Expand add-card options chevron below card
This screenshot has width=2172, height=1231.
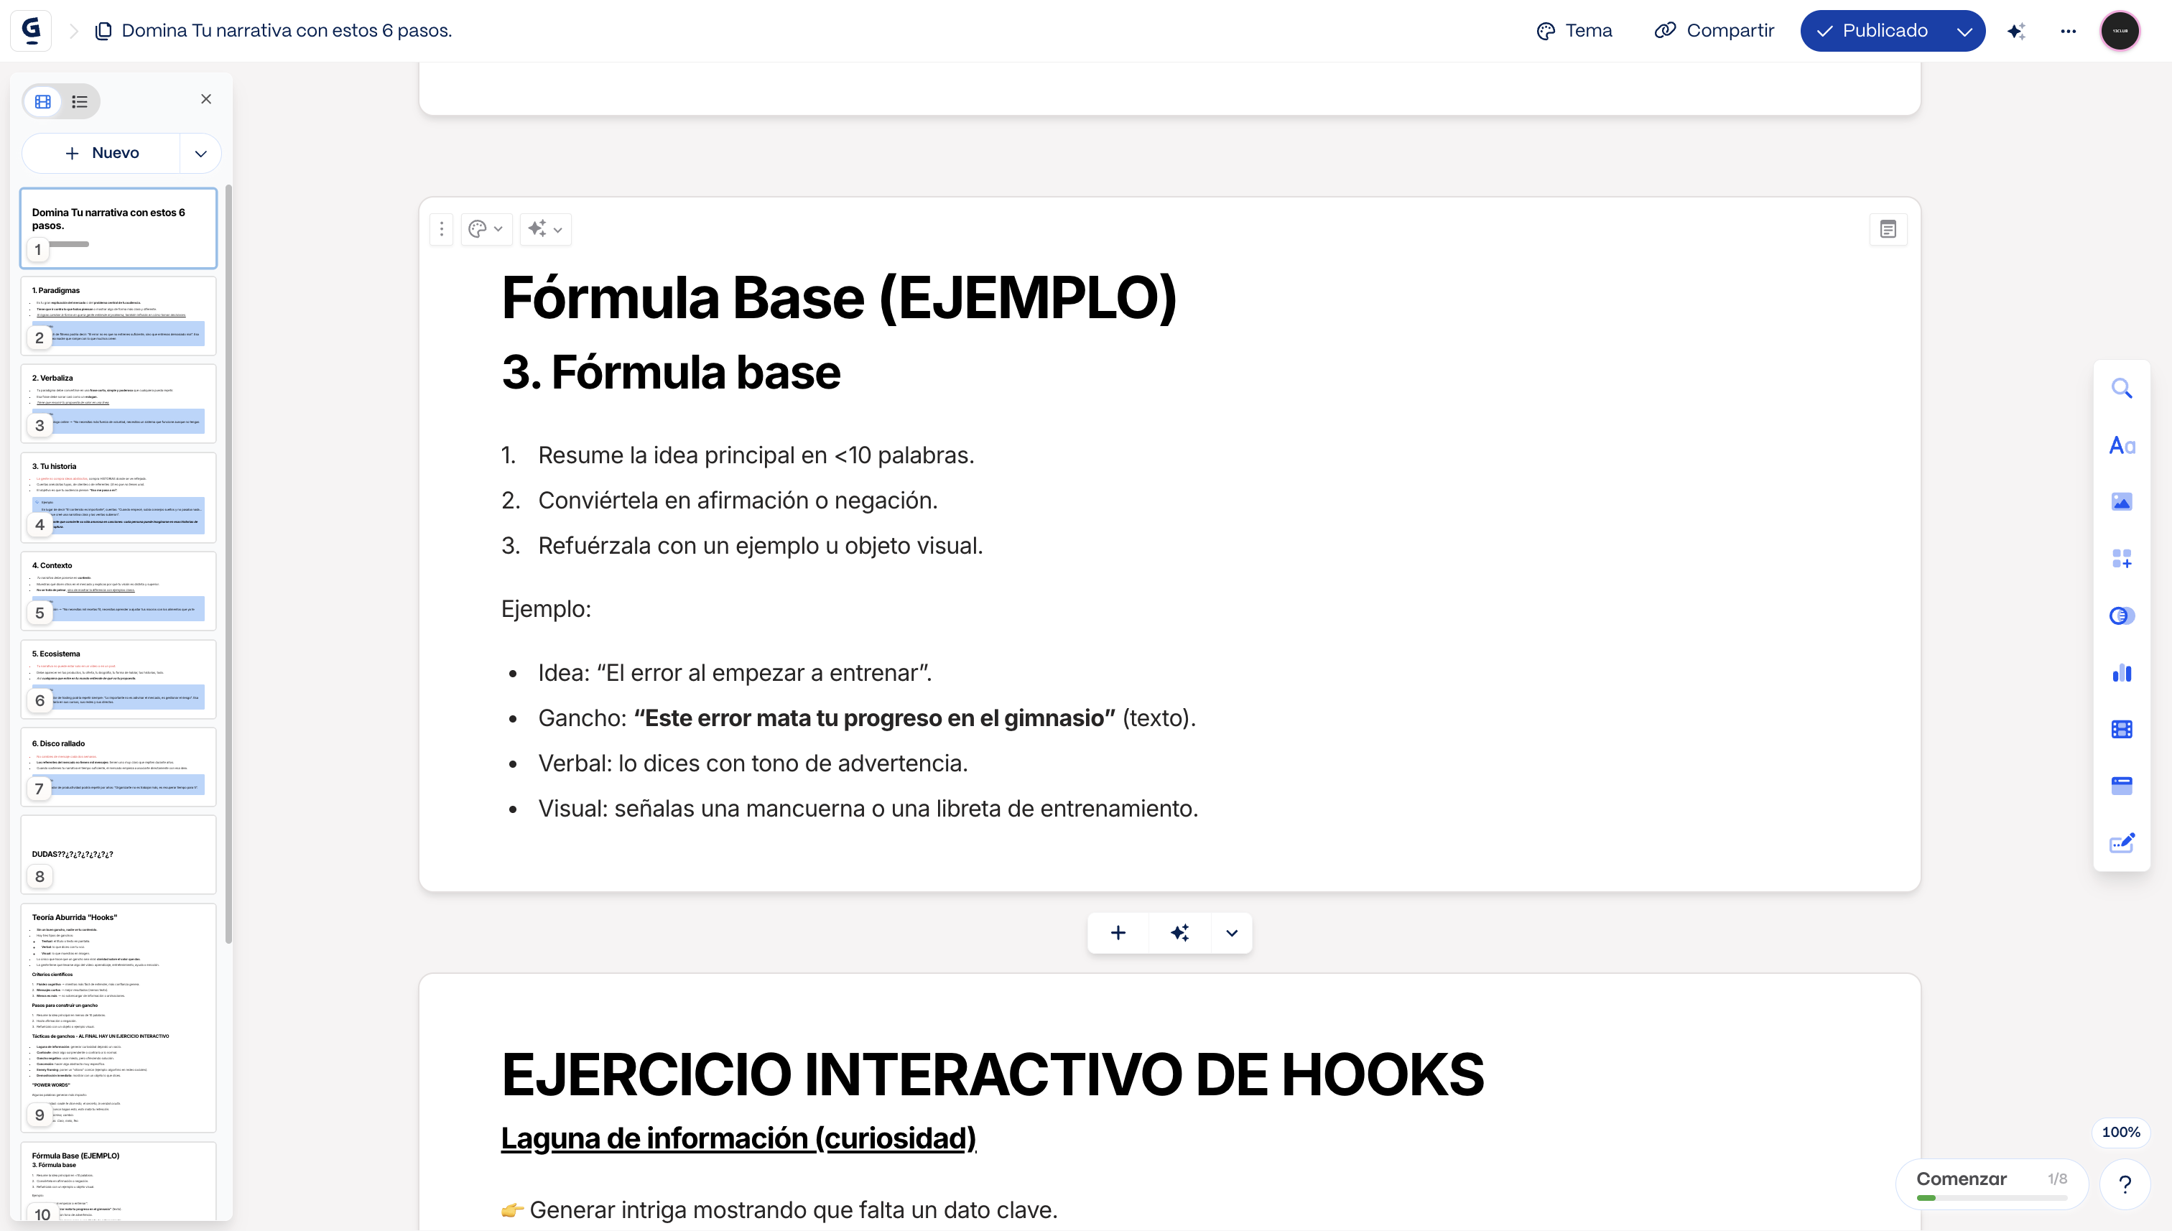pyautogui.click(x=1231, y=934)
